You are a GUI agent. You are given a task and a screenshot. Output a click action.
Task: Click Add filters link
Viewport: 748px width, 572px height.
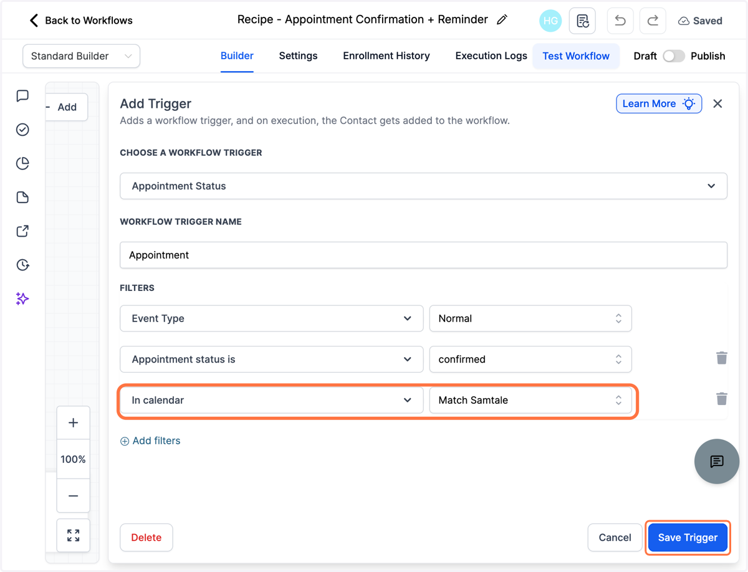point(150,441)
